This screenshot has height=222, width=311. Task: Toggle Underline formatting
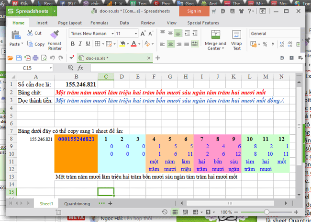89,44
